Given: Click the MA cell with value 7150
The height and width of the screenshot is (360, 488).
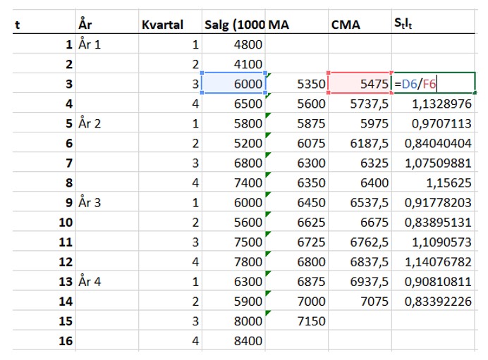Looking at the screenshot, I should [297, 321].
